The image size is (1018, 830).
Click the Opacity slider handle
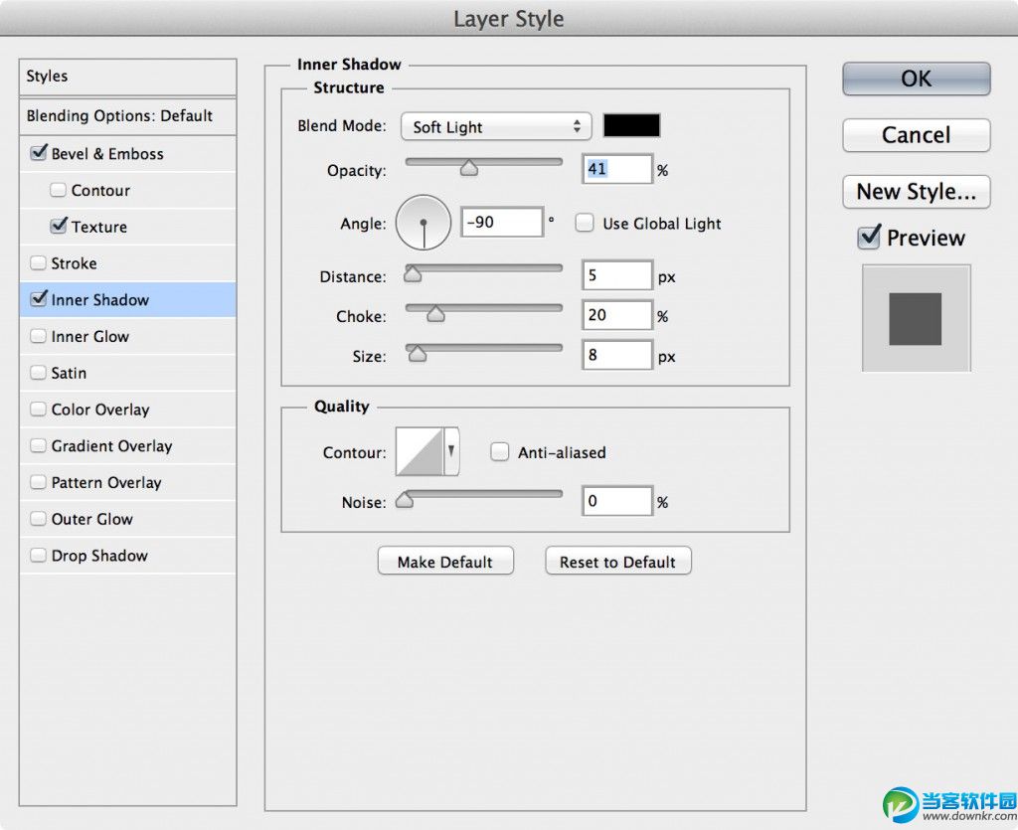469,168
